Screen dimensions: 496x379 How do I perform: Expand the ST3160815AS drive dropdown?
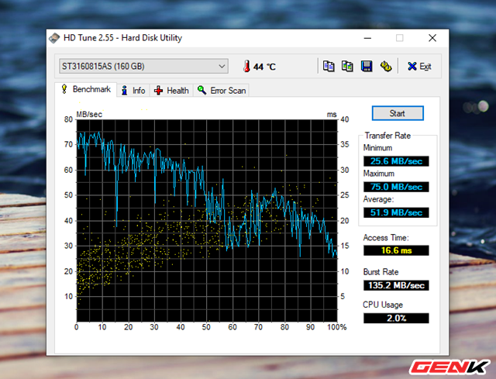pyautogui.click(x=222, y=67)
